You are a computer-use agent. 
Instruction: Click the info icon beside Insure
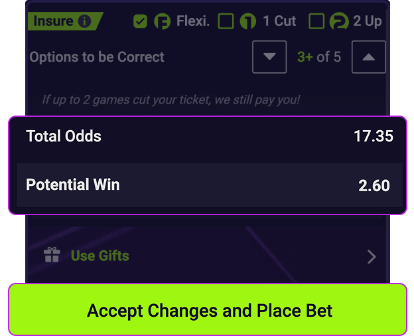[84, 21]
